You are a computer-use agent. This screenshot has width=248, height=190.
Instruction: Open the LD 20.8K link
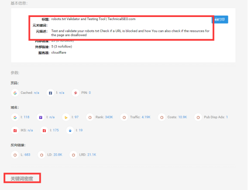pyautogui.click(x=58, y=155)
